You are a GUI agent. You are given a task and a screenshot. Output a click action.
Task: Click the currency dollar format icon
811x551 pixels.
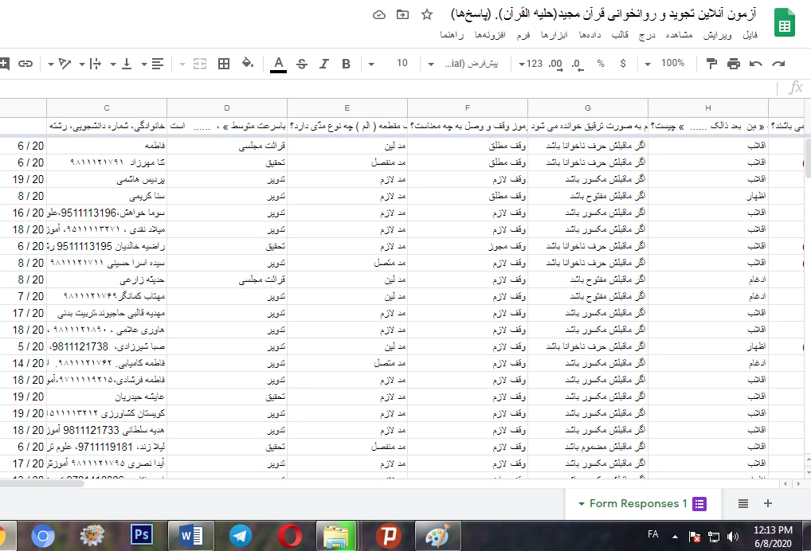pos(622,64)
